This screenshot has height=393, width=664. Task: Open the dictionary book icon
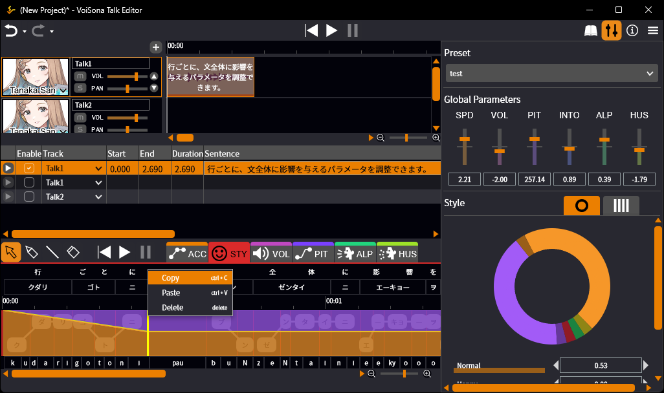(x=590, y=30)
